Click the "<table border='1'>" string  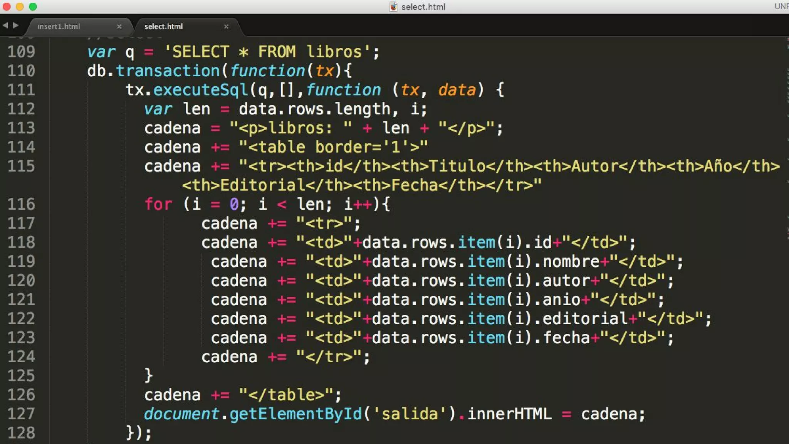tap(334, 147)
